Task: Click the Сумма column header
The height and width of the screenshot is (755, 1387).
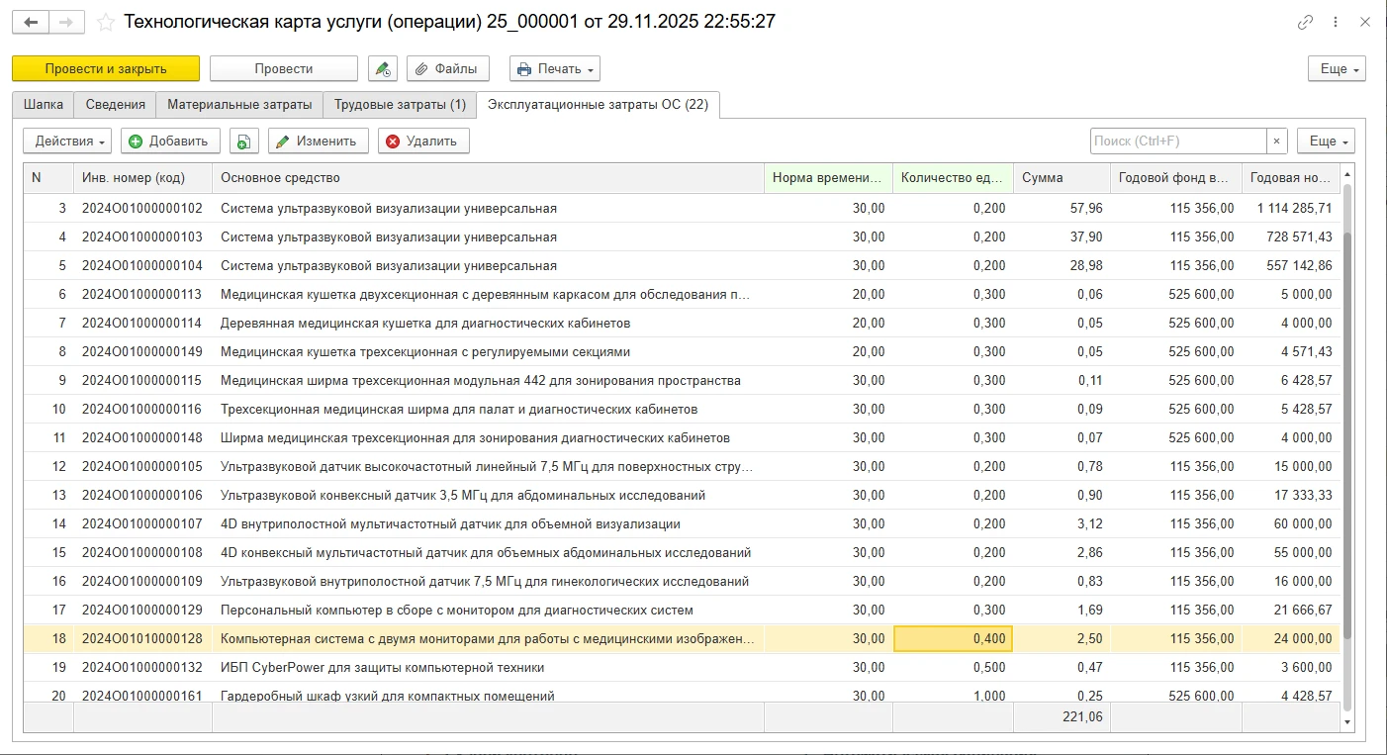Action: coord(1062,178)
